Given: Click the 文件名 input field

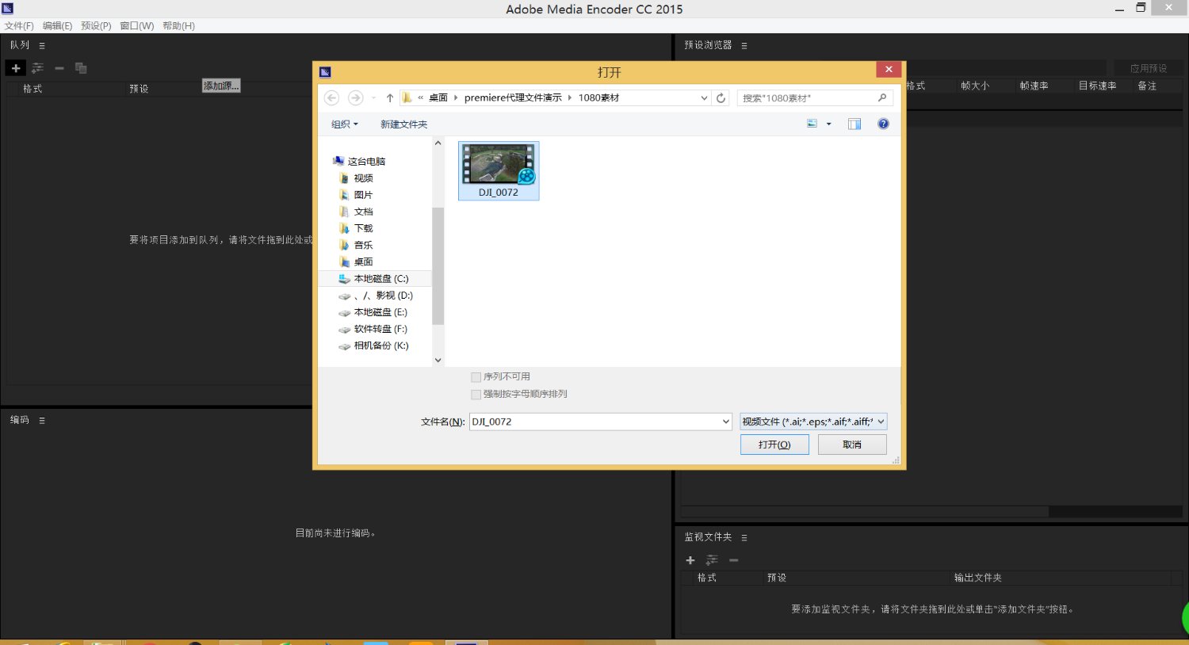Looking at the screenshot, I should coord(594,422).
